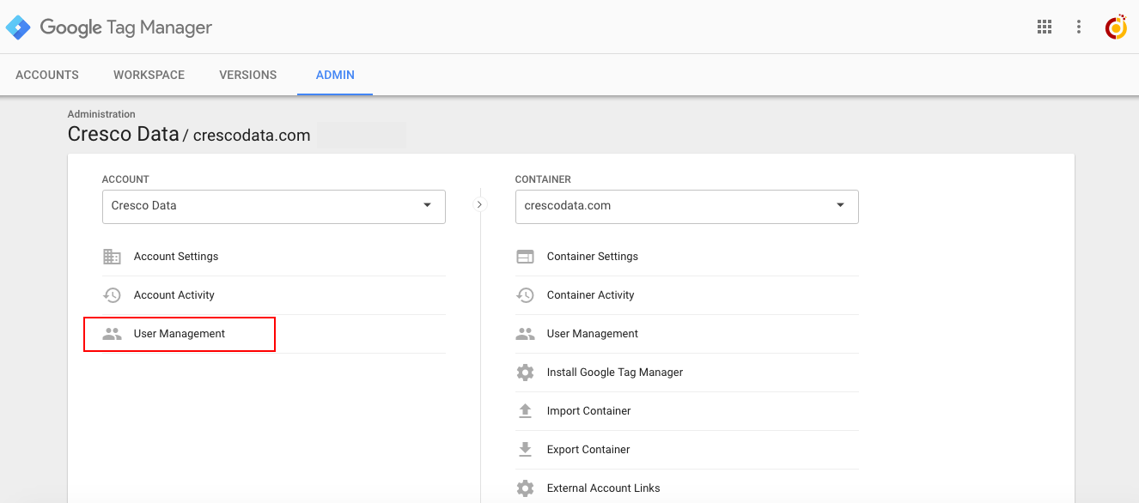The image size is (1139, 503).
Task: Click the Account Activity history icon
Action: [x=112, y=295]
